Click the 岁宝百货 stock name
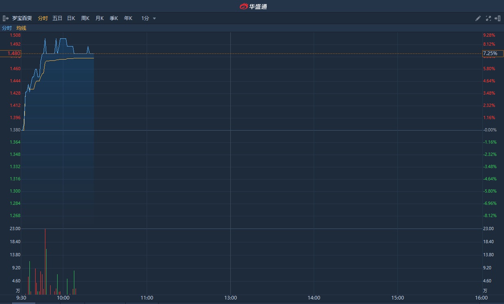The width and height of the screenshot is (504, 304). click(22, 18)
